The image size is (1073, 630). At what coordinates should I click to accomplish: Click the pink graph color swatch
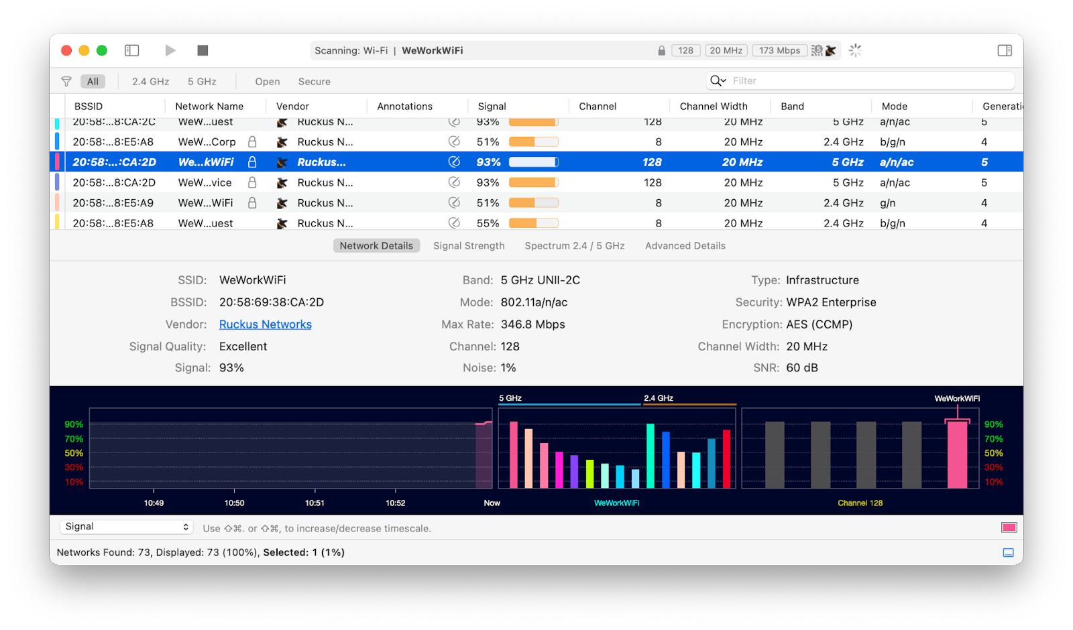[x=1009, y=527]
